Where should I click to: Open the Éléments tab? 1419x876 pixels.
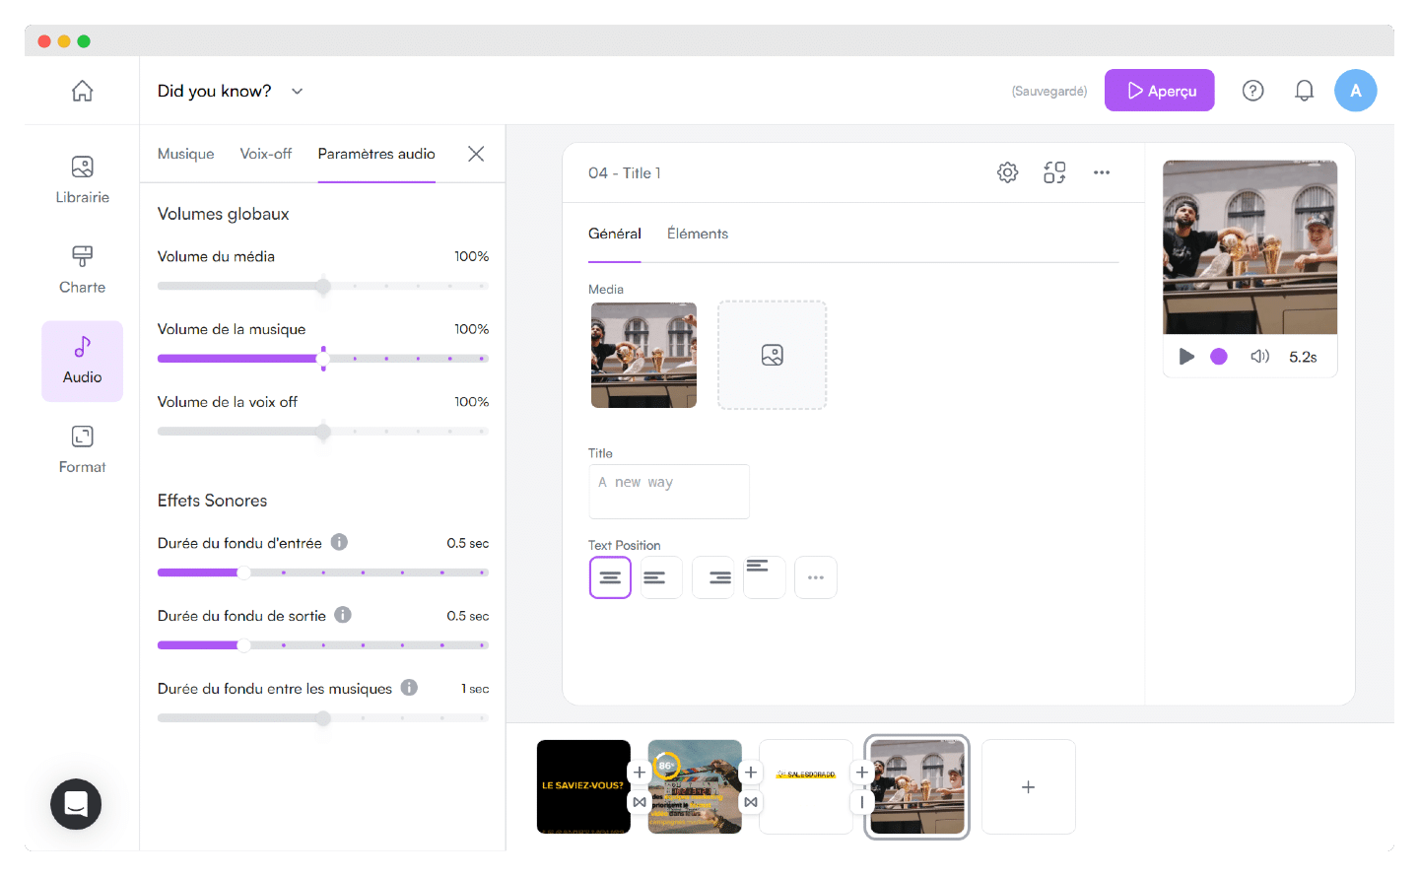click(698, 234)
